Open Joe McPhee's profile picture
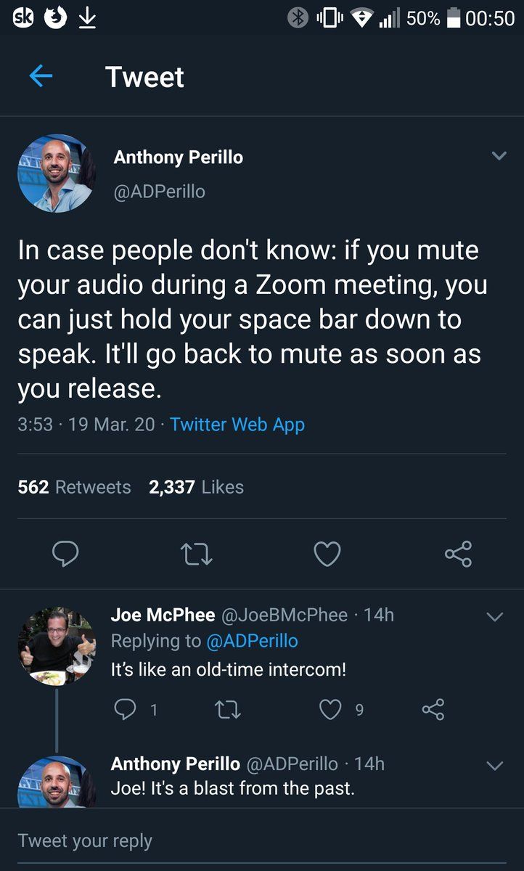524x871 pixels. point(56,646)
